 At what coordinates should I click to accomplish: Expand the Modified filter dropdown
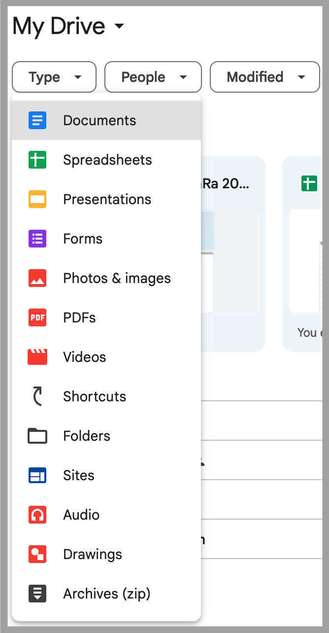coord(265,77)
